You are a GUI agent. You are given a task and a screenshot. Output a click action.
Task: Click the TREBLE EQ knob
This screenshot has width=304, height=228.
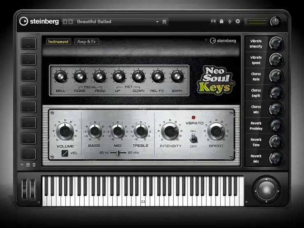[140, 131]
